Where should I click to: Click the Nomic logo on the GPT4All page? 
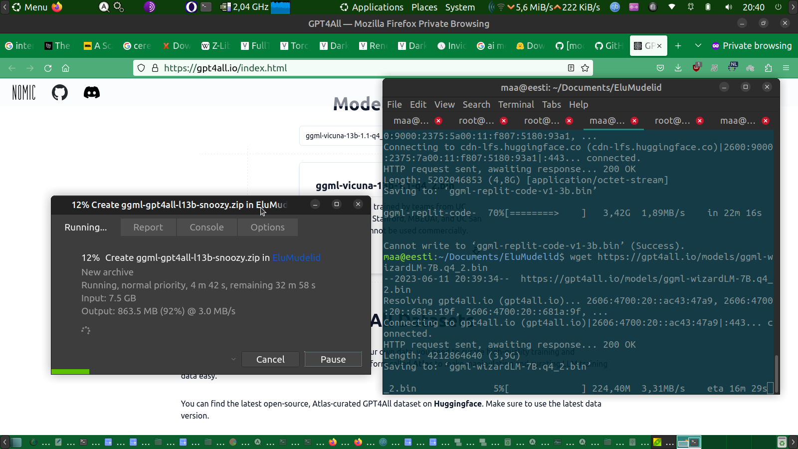pyautogui.click(x=24, y=92)
